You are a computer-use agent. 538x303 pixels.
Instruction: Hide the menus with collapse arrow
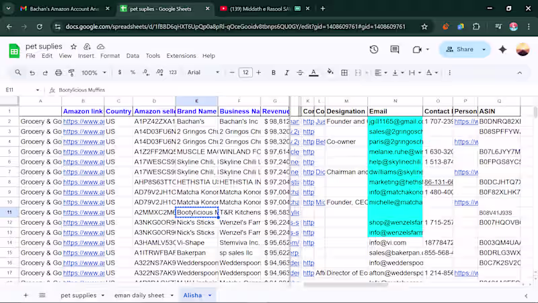point(519,73)
